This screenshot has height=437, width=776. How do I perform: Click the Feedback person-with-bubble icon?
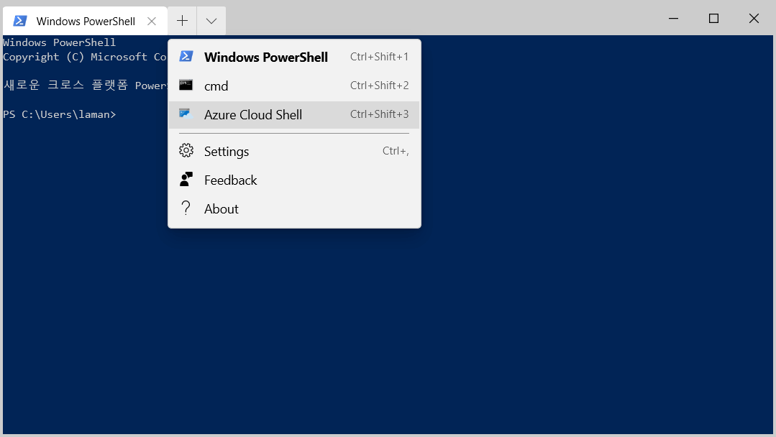(x=186, y=180)
